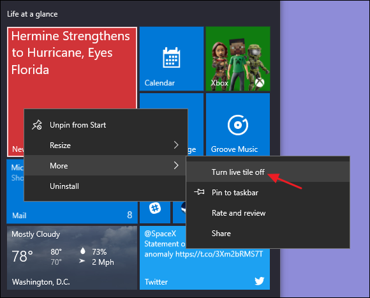The height and width of the screenshot is (298, 370).
Task: Click the 70° low temperature
Action: point(56,262)
